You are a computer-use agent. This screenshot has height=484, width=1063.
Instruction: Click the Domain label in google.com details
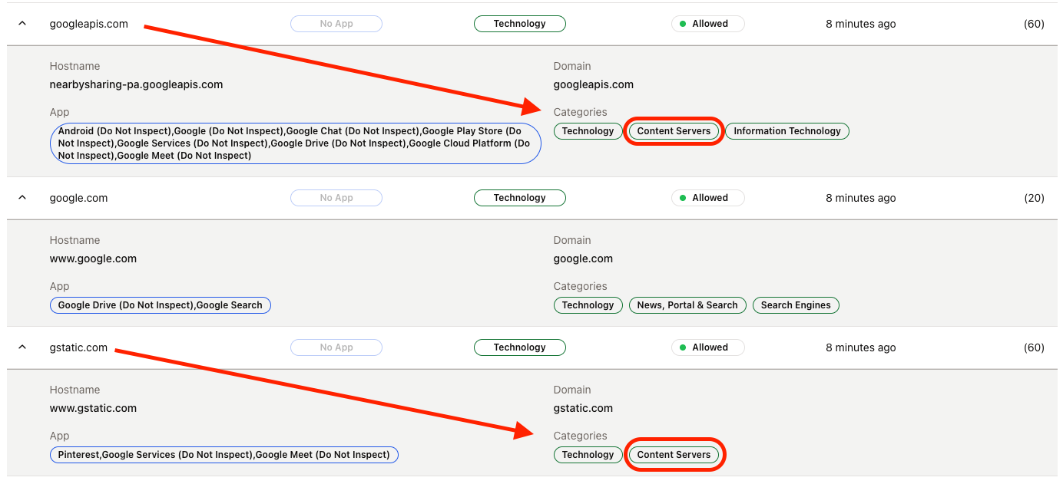572,240
